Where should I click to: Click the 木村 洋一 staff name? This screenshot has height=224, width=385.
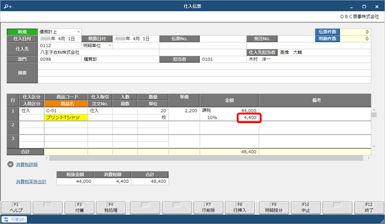click(260, 59)
